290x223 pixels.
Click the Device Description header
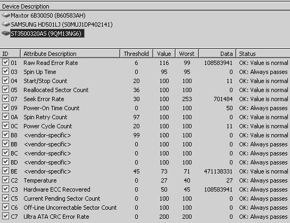[x=145, y=6]
